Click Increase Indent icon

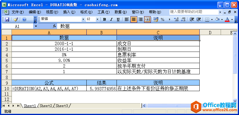pyautogui.click(x=198, y=19)
